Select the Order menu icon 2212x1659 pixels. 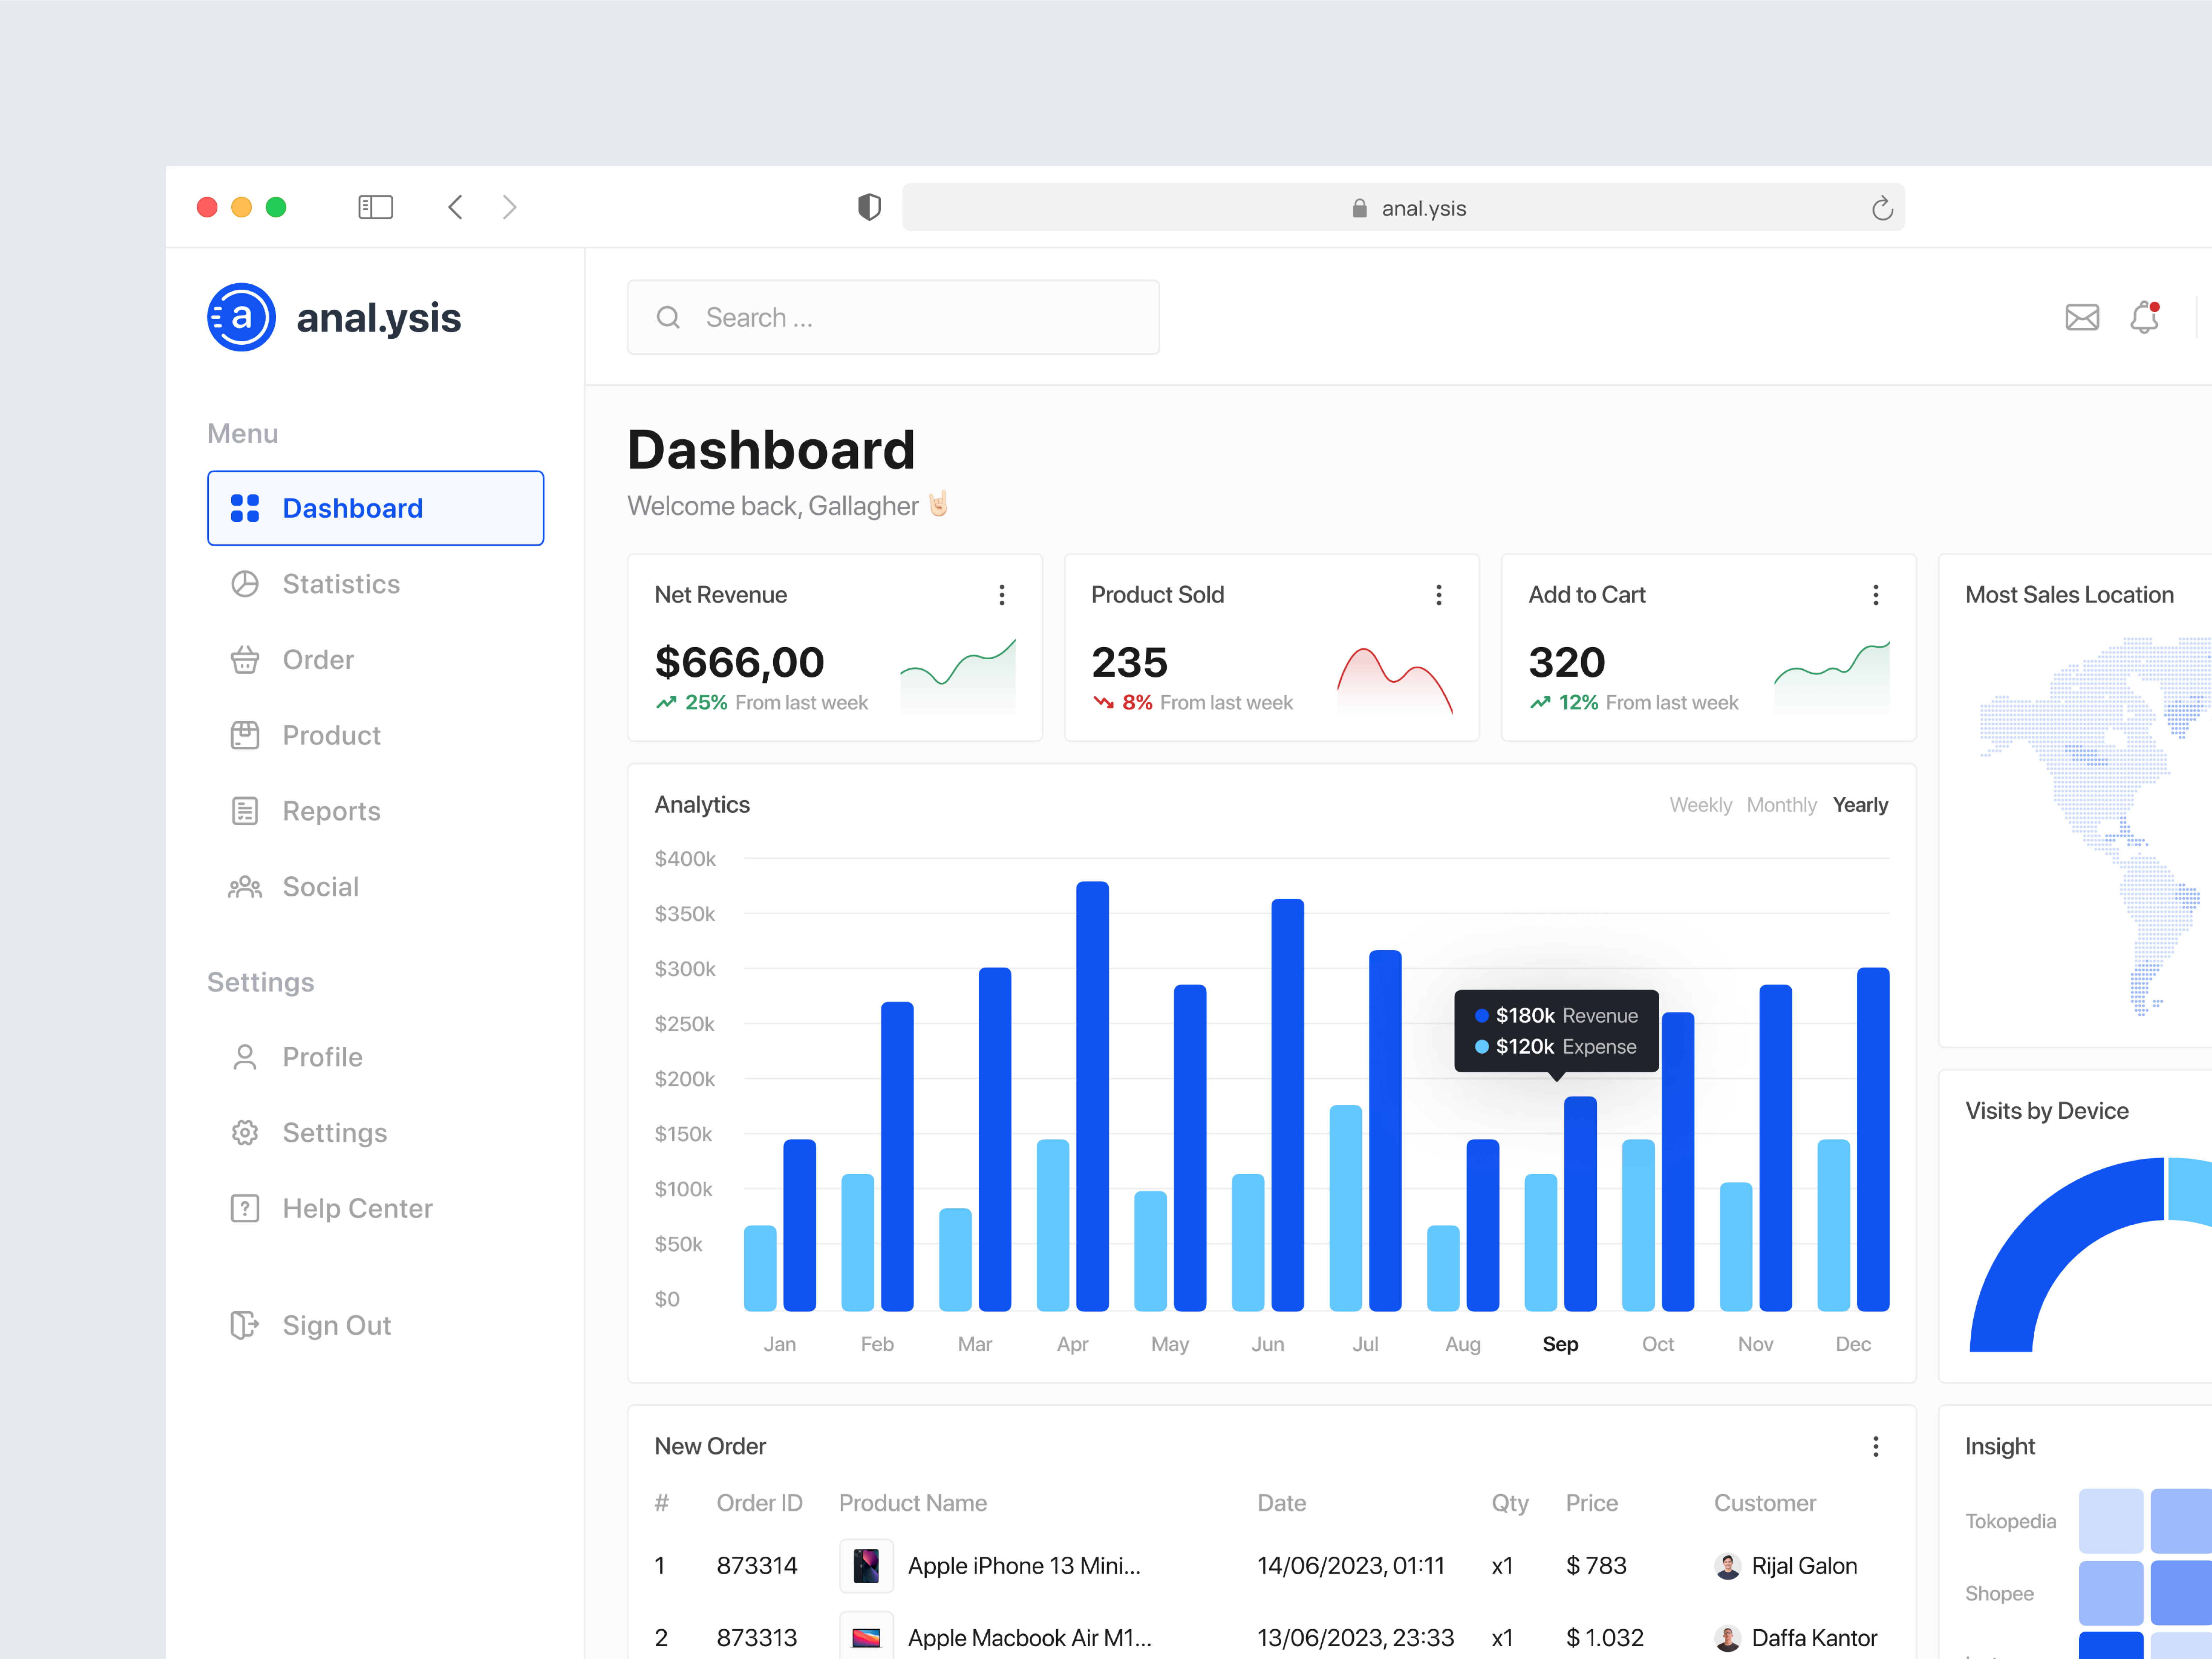(x=245, y=659)
